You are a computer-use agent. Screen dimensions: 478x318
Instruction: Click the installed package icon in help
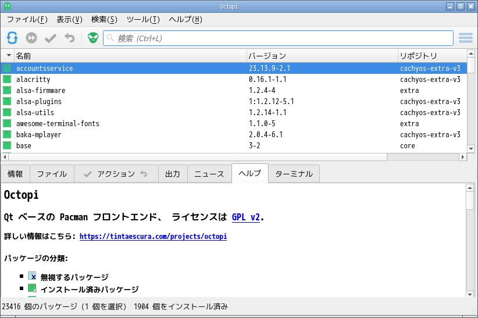pyautogui.click(x=32, y=288)
